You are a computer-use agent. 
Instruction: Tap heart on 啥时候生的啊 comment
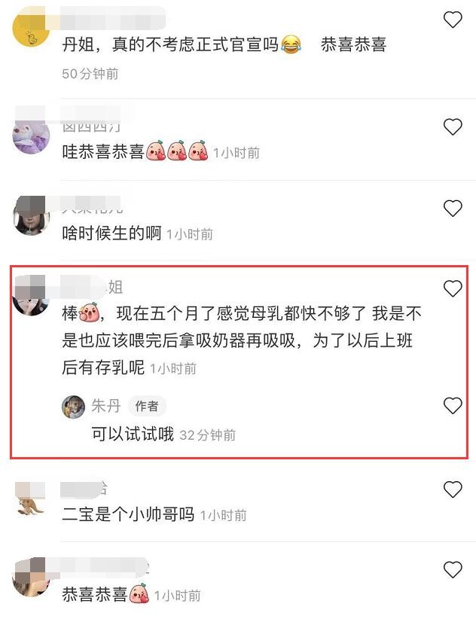click(x=453, y=209)
